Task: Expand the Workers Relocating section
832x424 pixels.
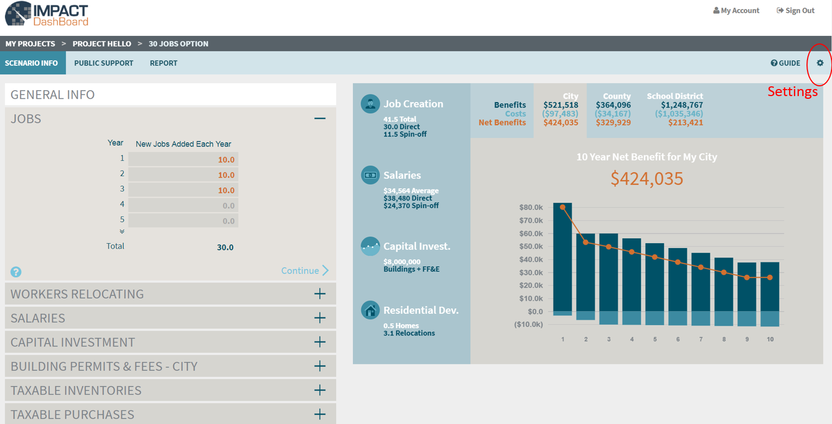Action: [320, 294]
